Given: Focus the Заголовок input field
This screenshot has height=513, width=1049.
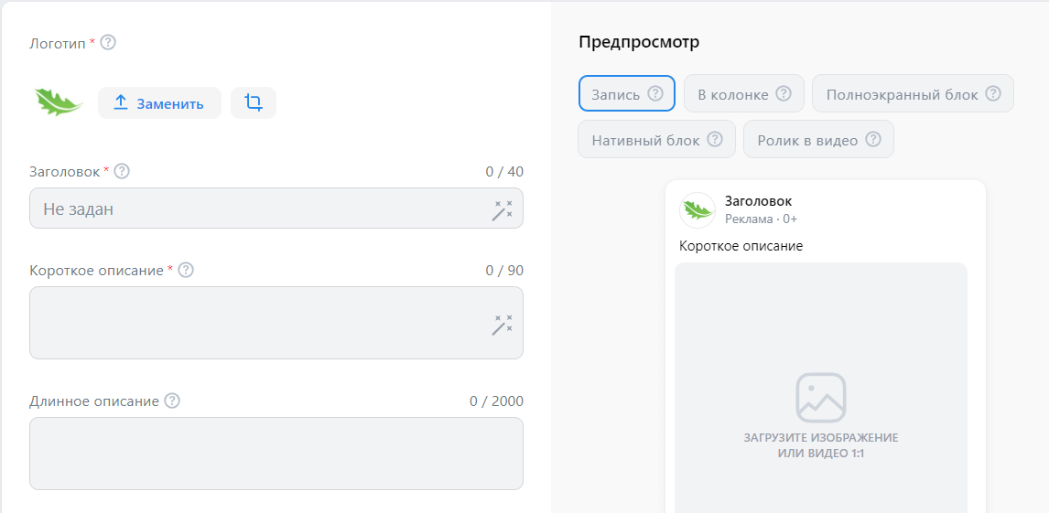Looking at the screenshot, I should click(x=276, y=208).
